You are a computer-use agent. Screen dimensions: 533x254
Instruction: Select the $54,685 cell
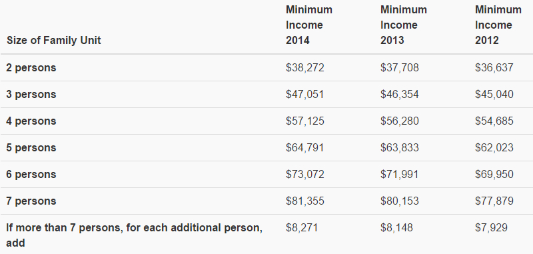[494, 121]
